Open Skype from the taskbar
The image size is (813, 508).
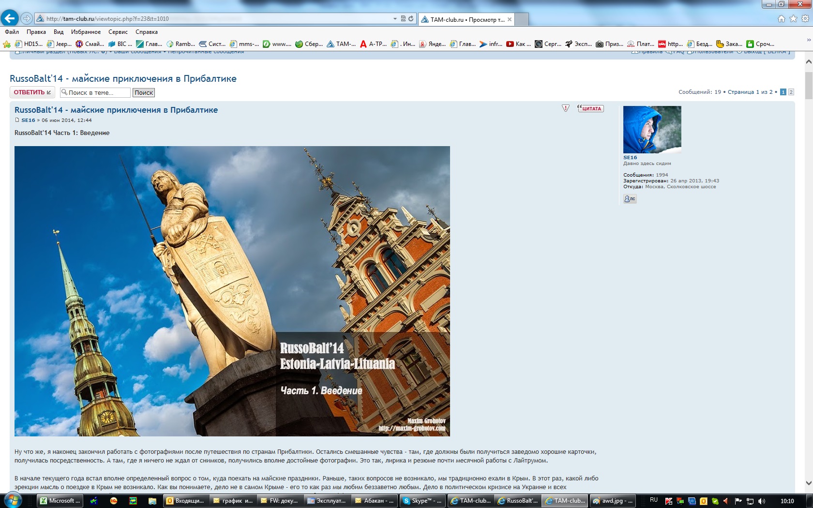coord(422,501)
